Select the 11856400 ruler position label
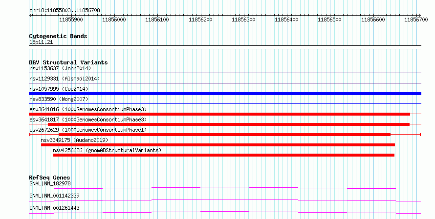 (x=286, y=20)
